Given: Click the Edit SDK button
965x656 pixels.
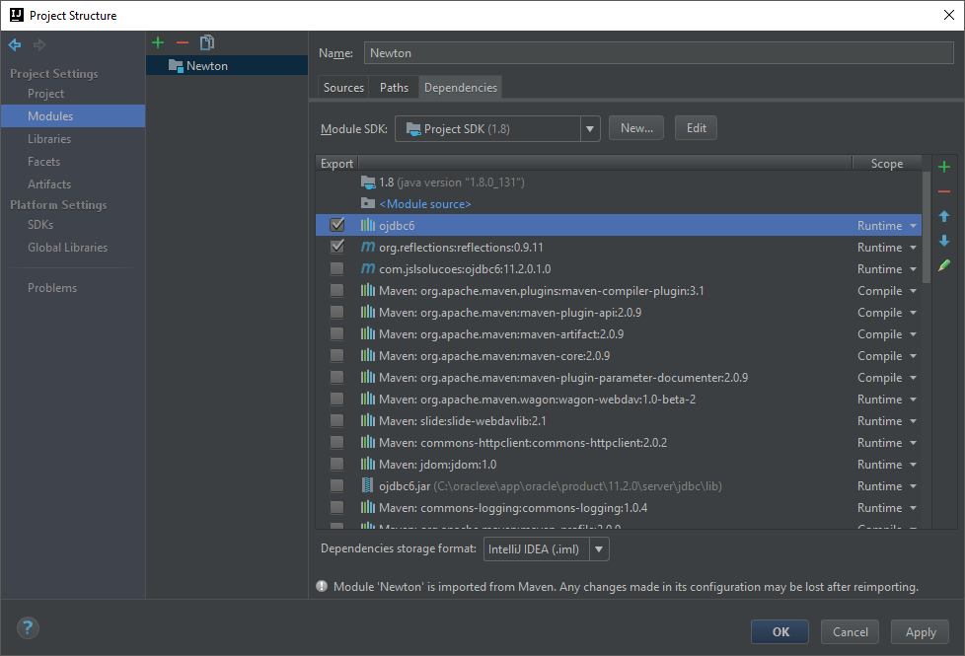Looking at the screenshot, I should pyautogui.click(x=696, y=128).
